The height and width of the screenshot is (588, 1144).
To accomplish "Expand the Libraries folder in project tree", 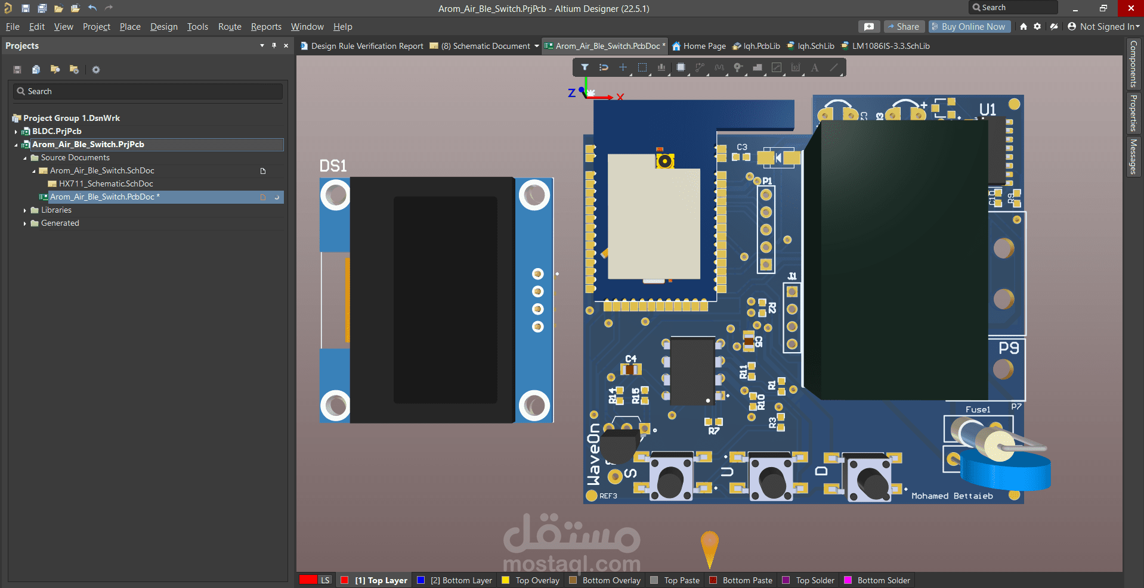I will (x=25, y=210).
